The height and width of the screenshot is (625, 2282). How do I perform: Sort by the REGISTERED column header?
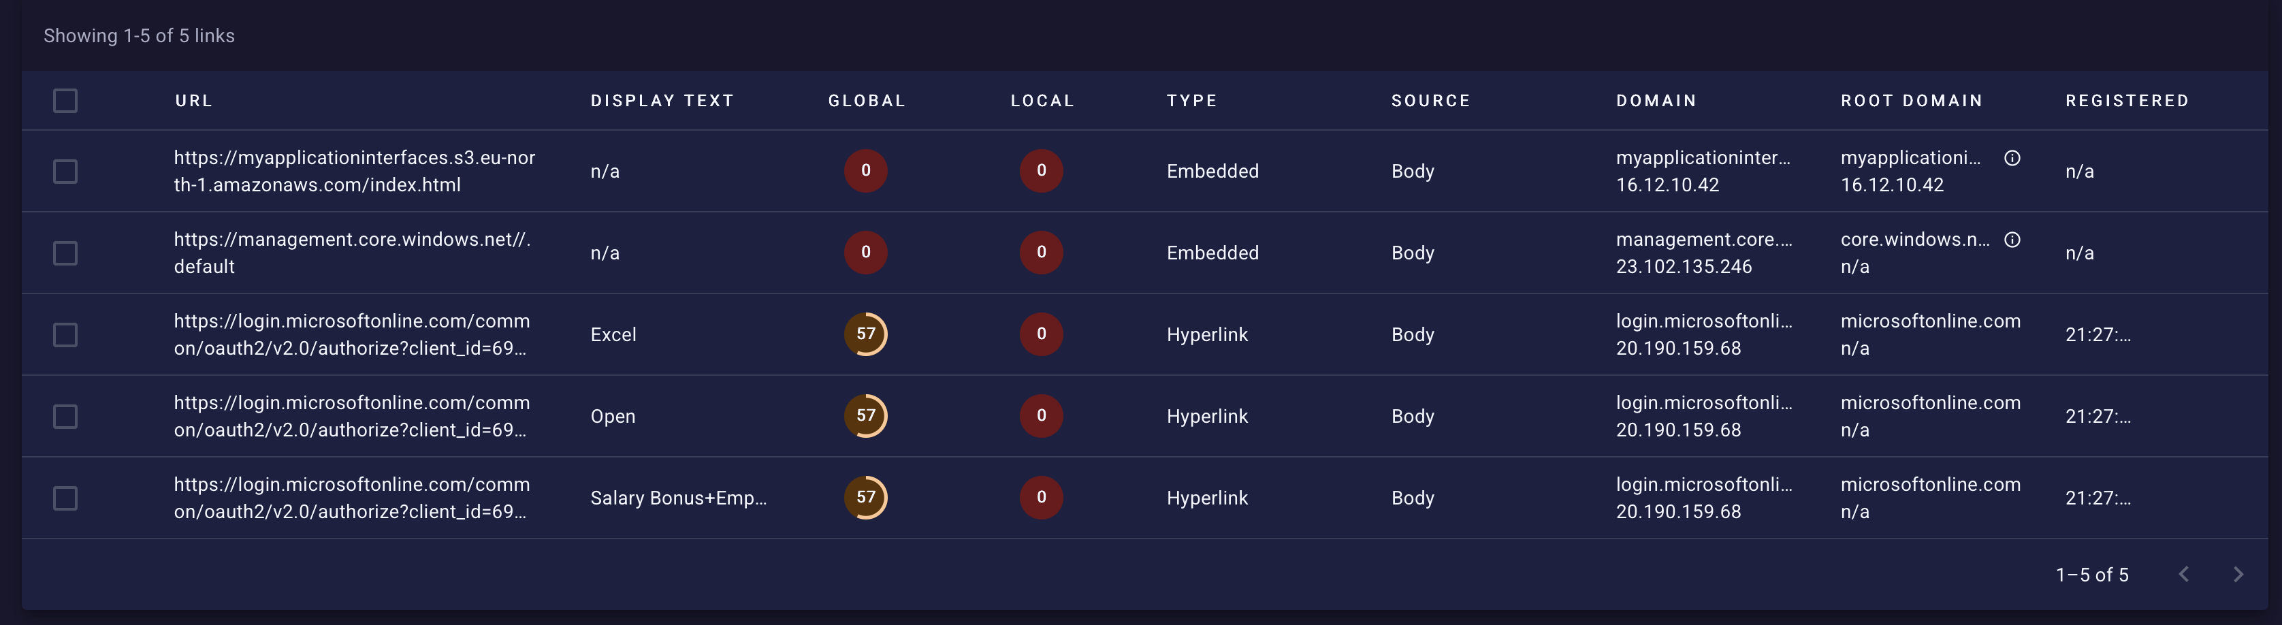[2126, 100]
